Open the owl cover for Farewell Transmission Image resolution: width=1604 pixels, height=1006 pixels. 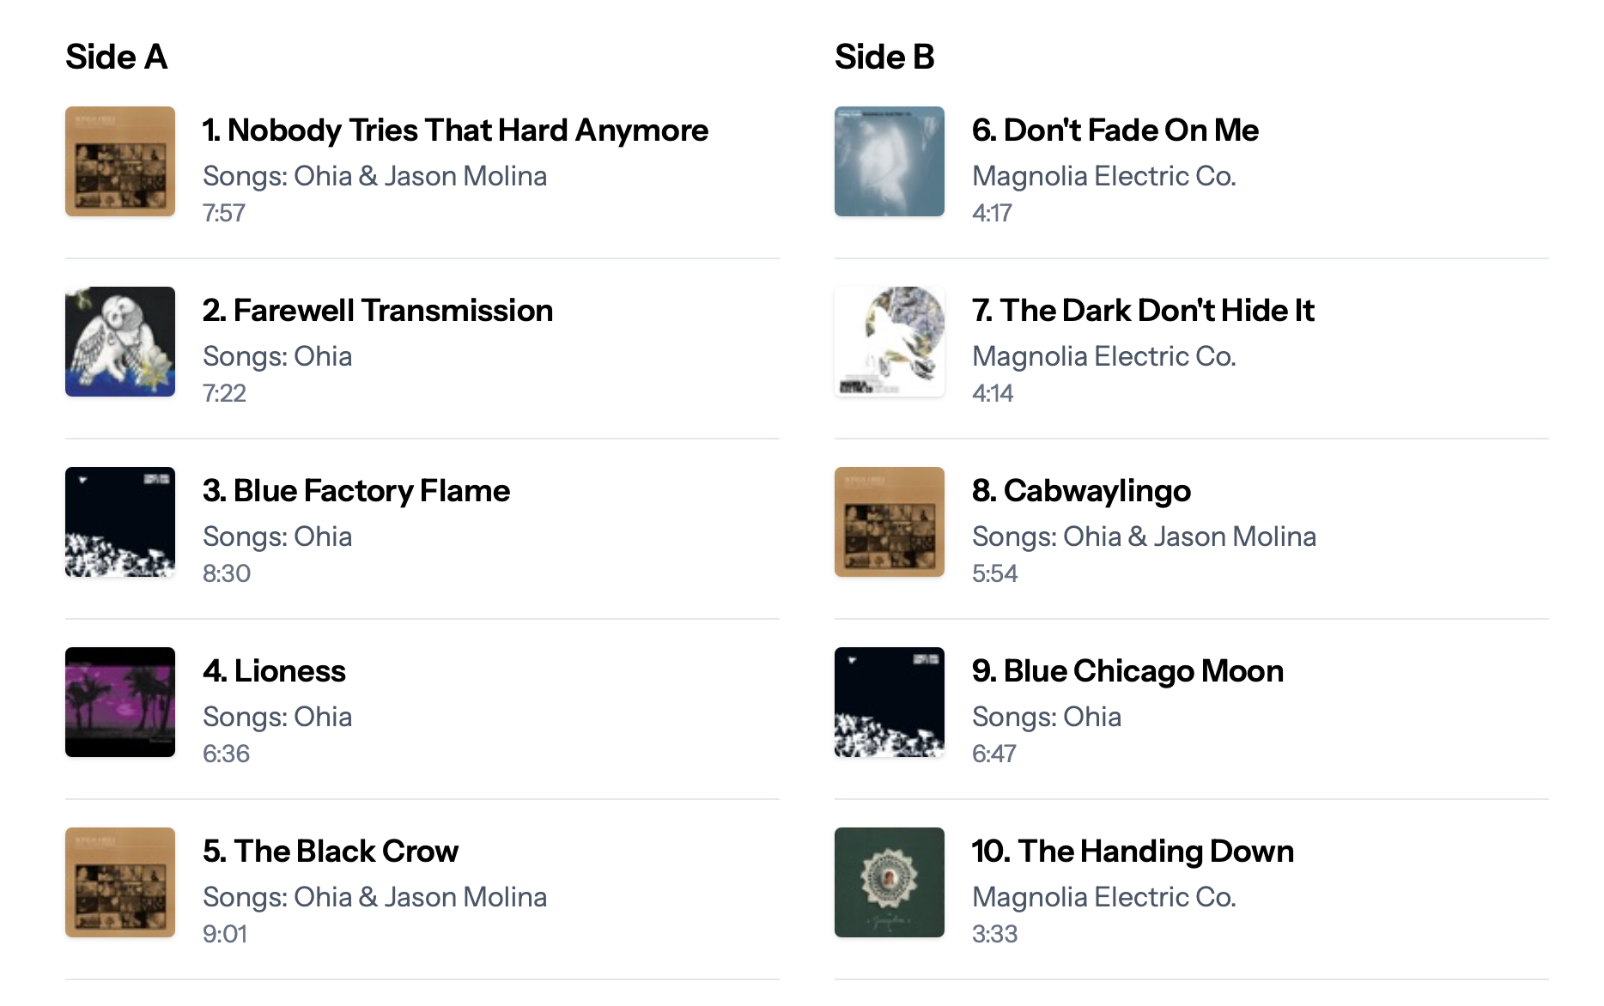[120, 342]
